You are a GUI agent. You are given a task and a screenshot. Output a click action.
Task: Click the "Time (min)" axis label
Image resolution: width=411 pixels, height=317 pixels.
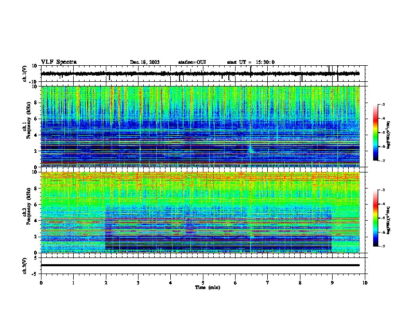point(208,287)
